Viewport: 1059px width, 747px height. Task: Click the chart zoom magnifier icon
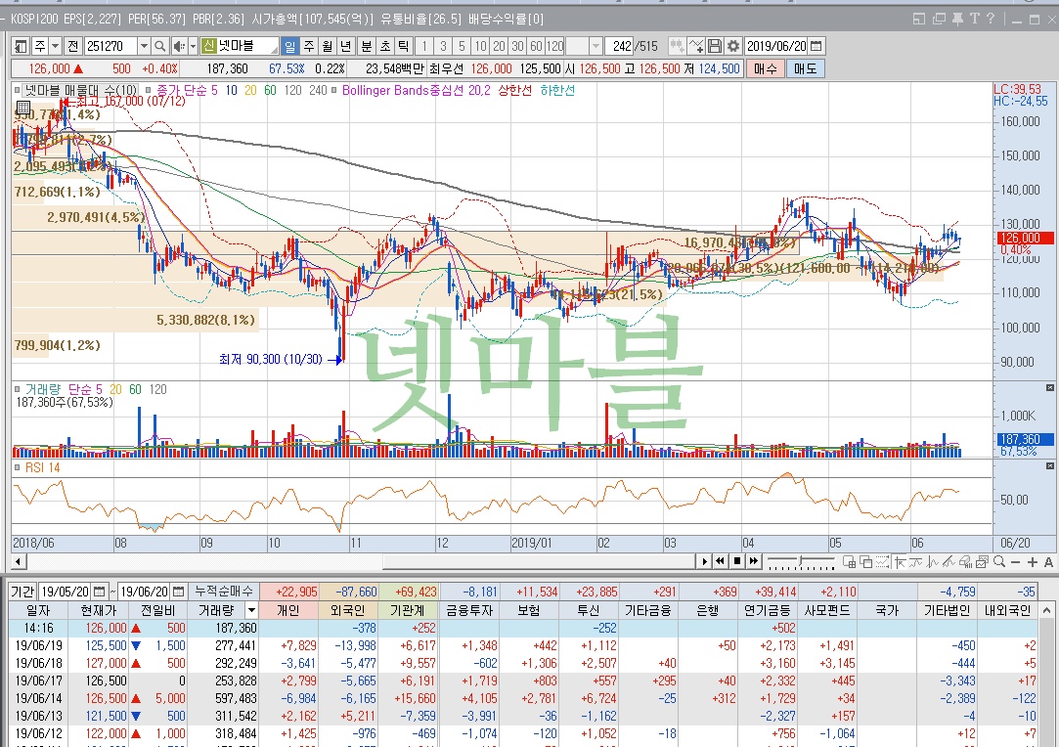pos(999,561)
